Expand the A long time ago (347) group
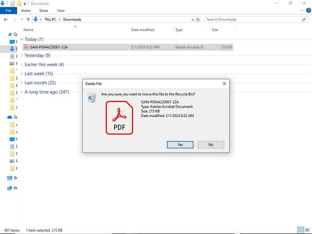Image resolution: width=312 pixels, height=234 pixels. pyautogui.click(x=21, y=92)
